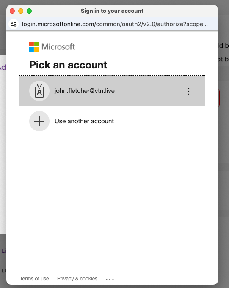Open the Privacy & cookies link
Viewport: 229px width, 288px height.
[x=77, y=279]
